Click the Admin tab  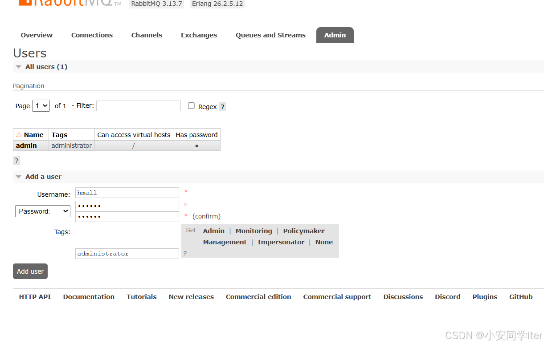pyautogui.click(x=335, y=35)
